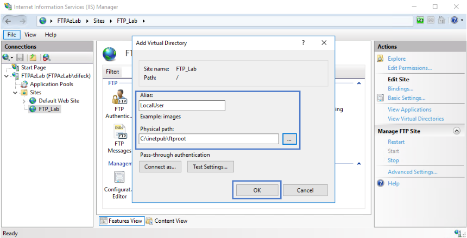The height and width of the screenshot is (238, 467).
Task: Collapse the Sites node
Action: 15,93
